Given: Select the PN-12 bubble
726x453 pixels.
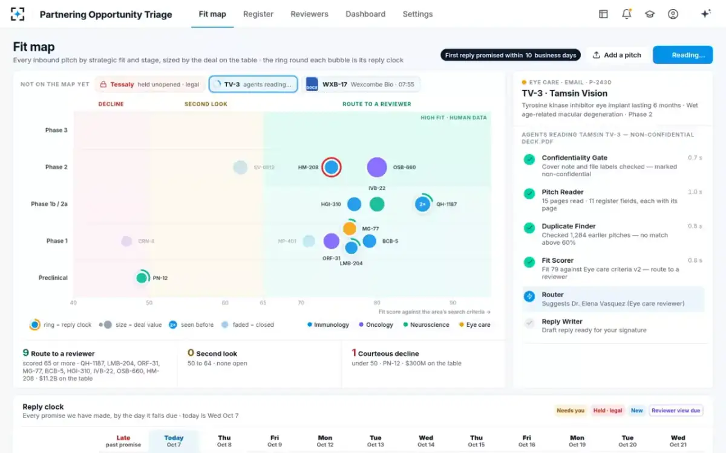Looking at the screenshot, I should click(x=142, y=278).
